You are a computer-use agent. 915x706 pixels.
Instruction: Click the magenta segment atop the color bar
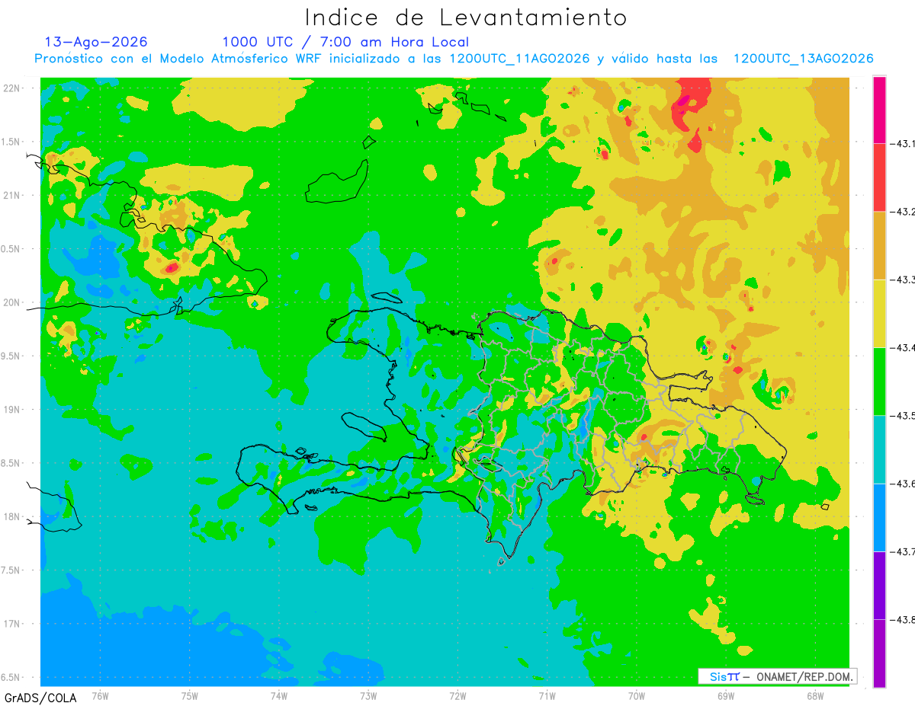(879, 109)
